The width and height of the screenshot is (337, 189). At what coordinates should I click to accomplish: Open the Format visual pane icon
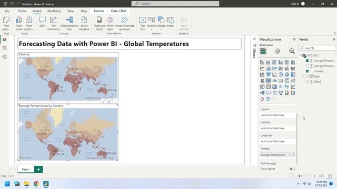(277, 51)
